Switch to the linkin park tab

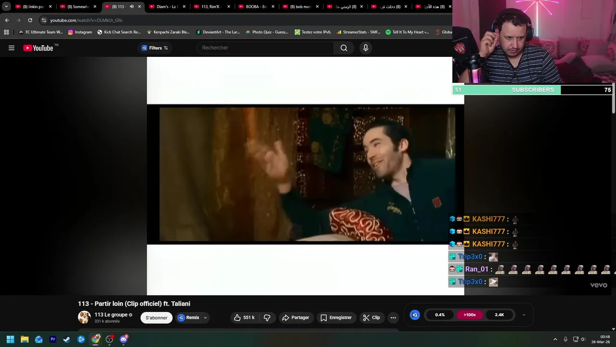pos(34,7)
